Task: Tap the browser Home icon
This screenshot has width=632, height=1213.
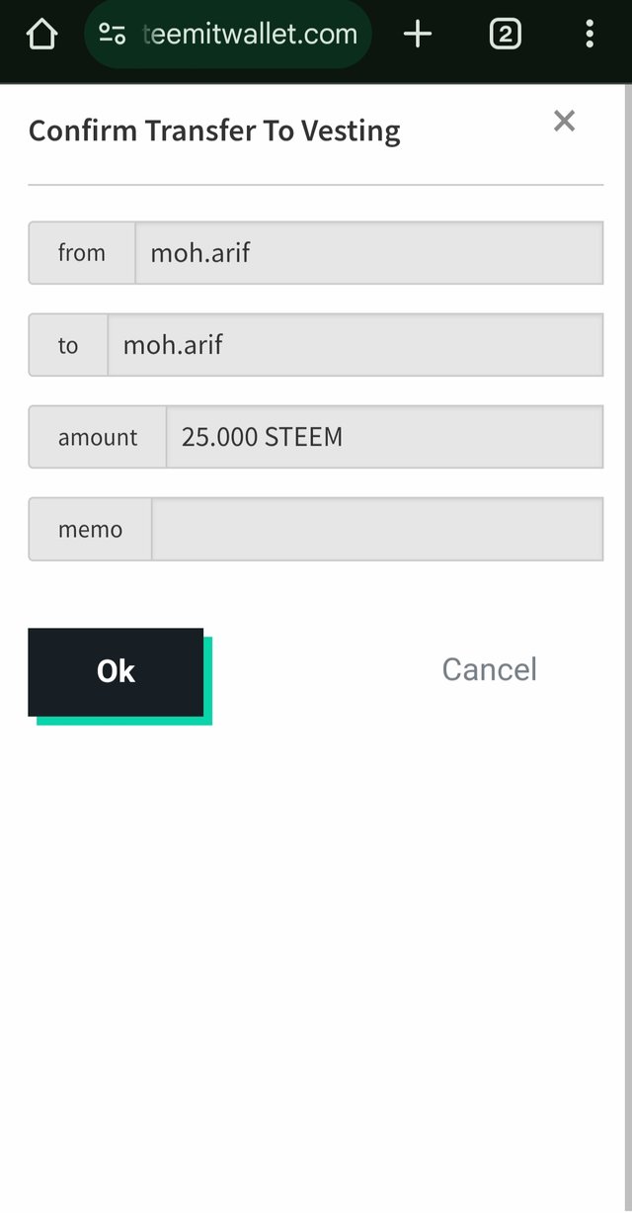Action: pos(41,35)
